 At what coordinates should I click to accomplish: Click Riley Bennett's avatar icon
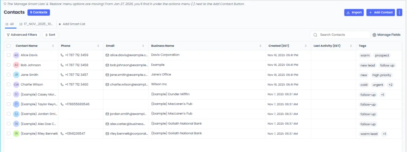pos(16,134)
